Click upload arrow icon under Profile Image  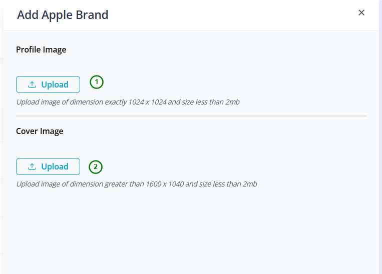(x=32, y=84)
